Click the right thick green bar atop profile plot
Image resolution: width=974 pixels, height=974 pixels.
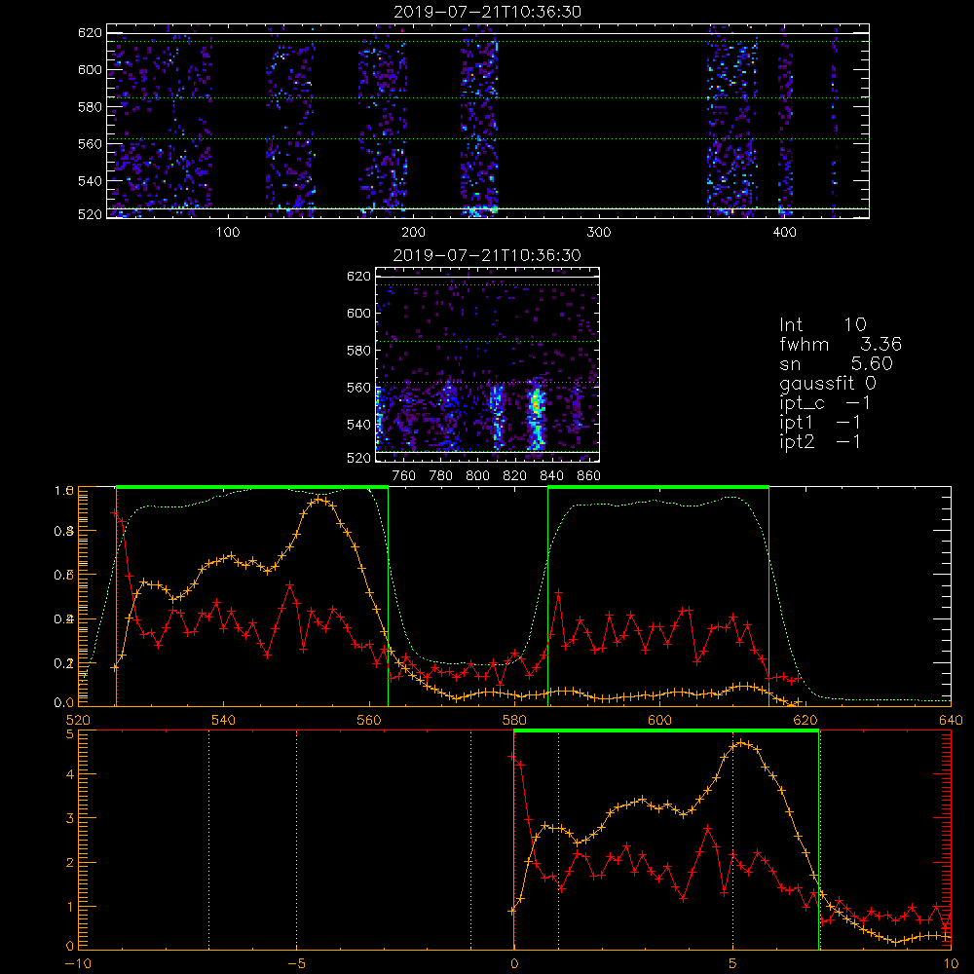tap(658, 487)
